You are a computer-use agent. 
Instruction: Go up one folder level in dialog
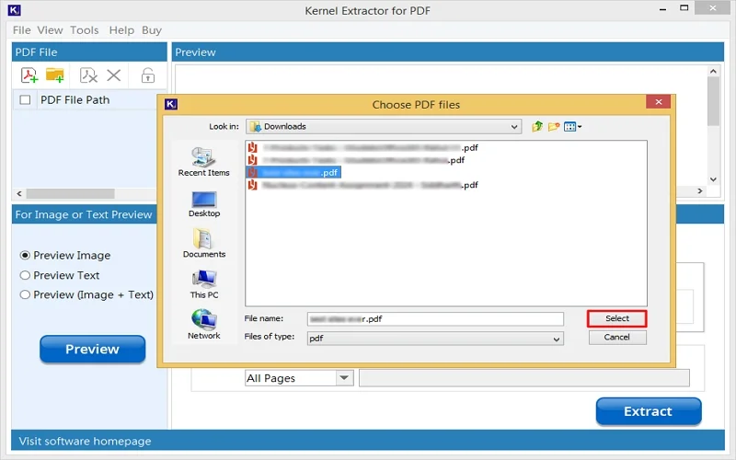[537, 126]
